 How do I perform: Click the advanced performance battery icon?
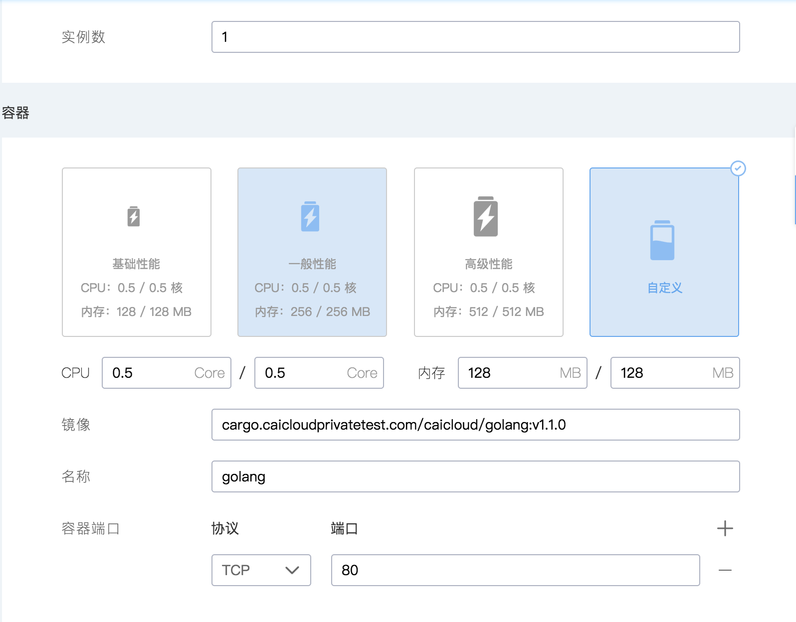(486, 216)
